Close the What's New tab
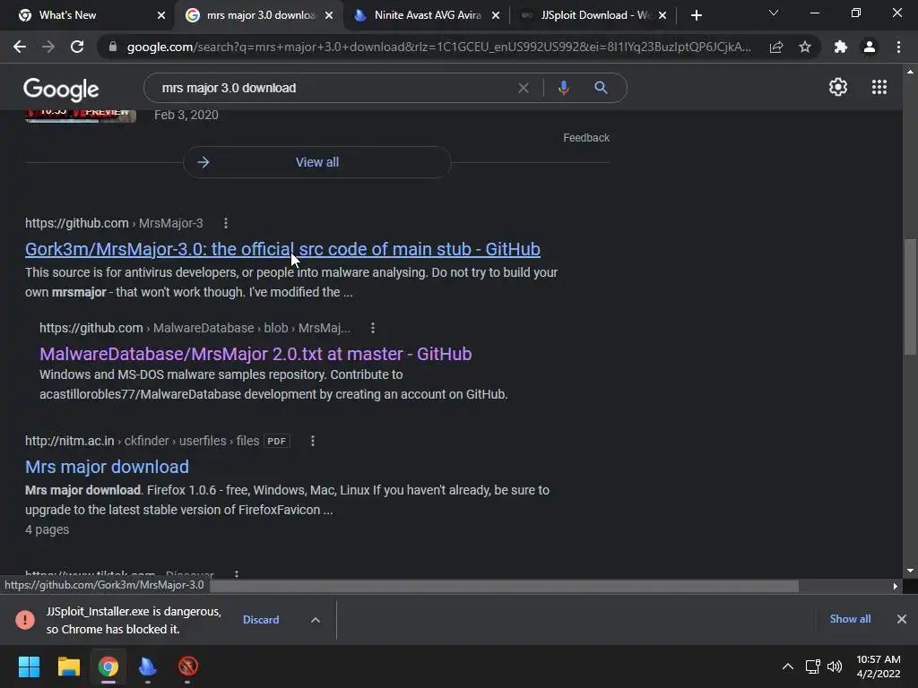The image size is (918, 688). pos(161,15)
